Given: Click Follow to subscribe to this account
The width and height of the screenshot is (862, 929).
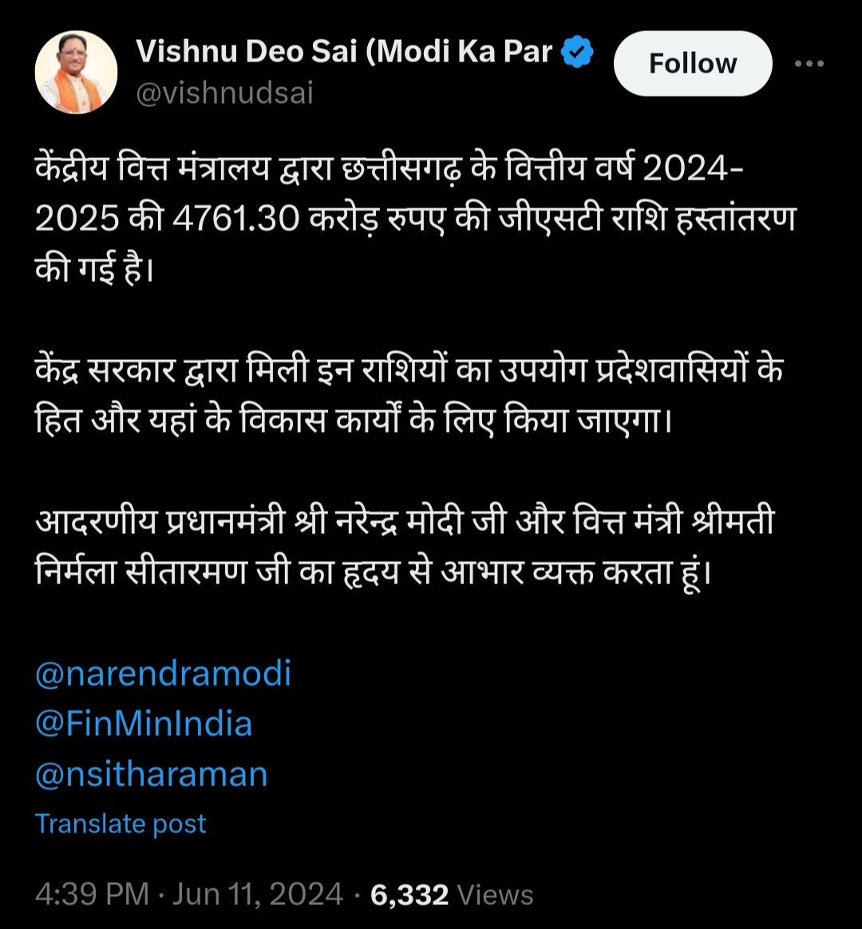Looking at the screenshot, I should point(691,63).
